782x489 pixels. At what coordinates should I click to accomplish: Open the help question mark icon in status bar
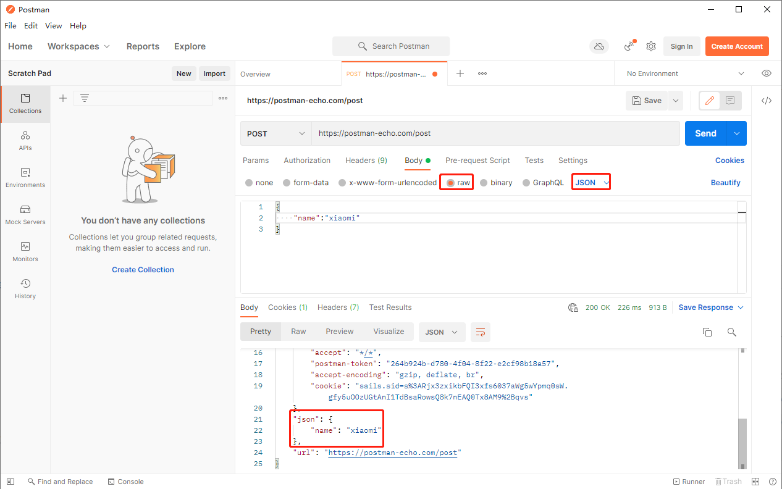(x=772, y=482)
